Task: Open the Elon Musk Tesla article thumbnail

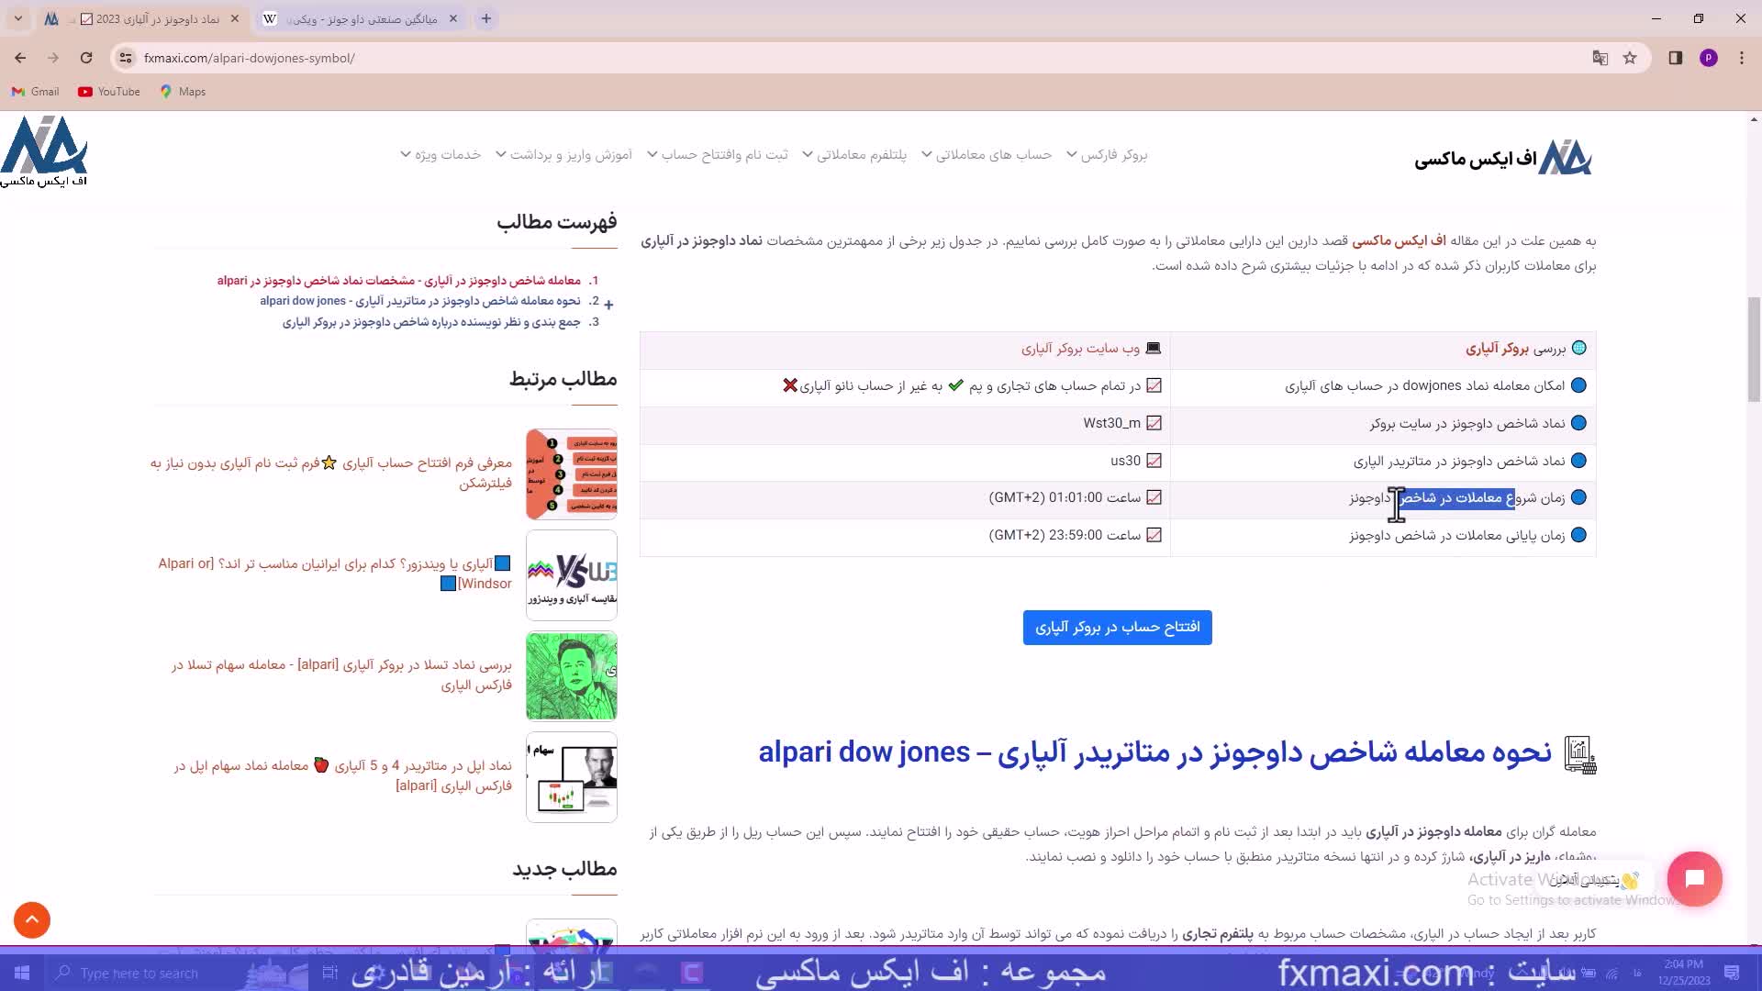Action: click(x=571, y=675)
